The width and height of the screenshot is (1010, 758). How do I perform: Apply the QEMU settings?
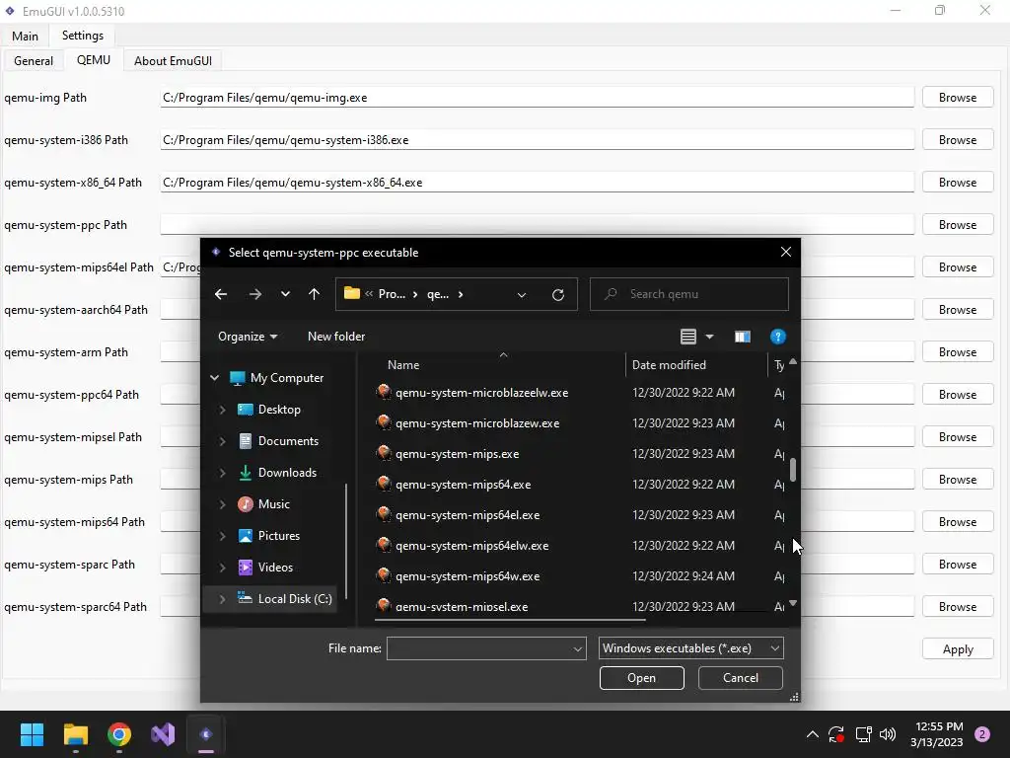958,649
